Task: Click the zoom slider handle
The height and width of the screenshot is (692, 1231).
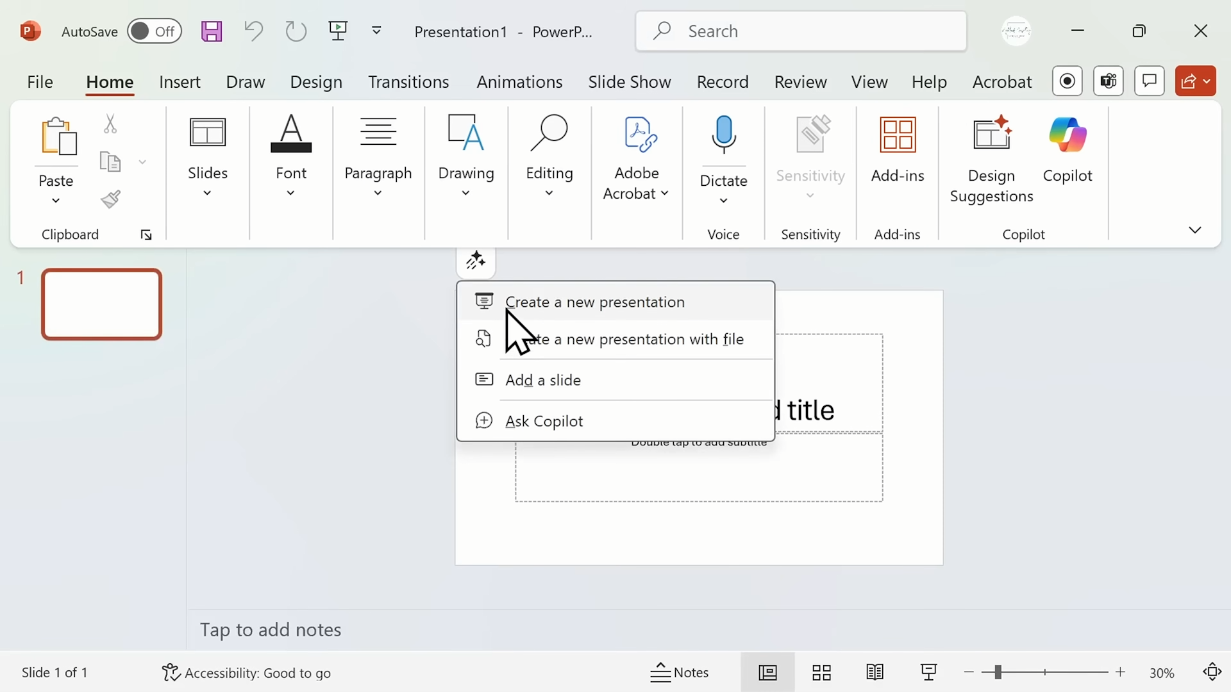Action: (x=998, y=672)
